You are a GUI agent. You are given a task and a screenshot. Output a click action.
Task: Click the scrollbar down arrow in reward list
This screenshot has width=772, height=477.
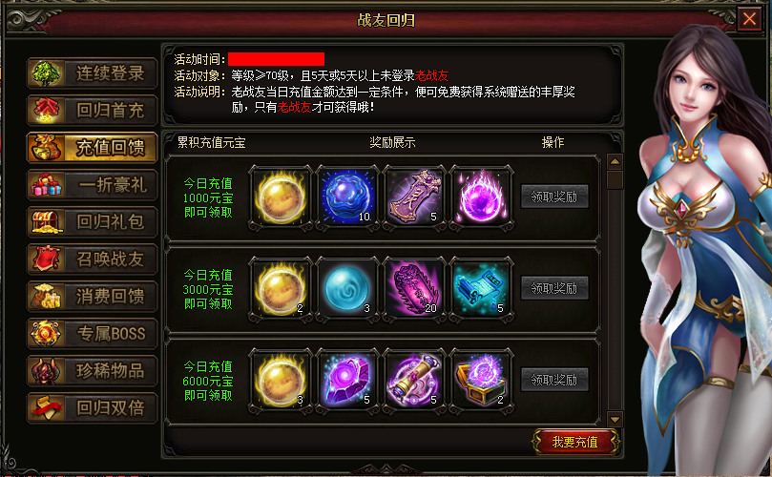[615, 420]
